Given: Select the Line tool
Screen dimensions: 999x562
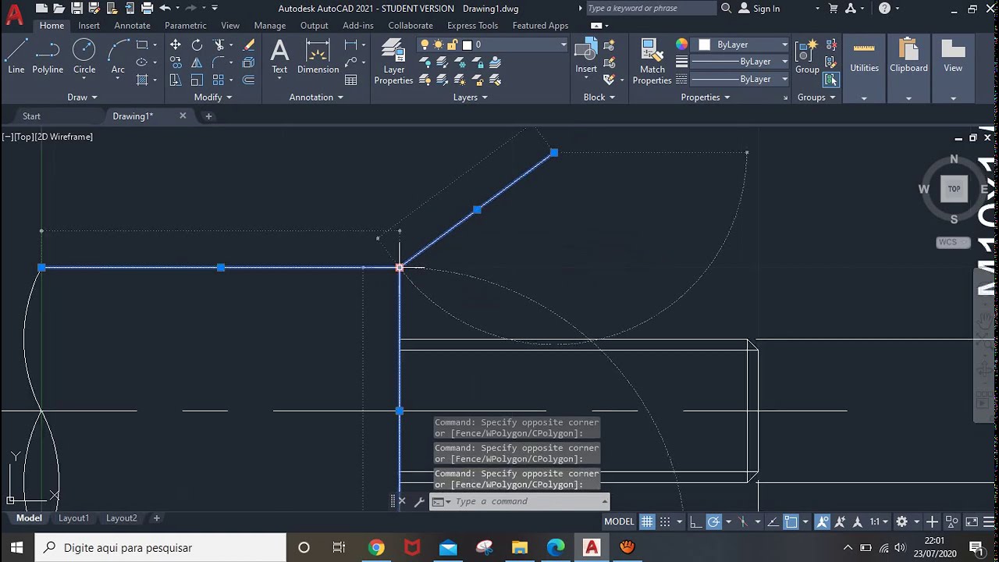Looking at the screenshot, I should 16,56.
